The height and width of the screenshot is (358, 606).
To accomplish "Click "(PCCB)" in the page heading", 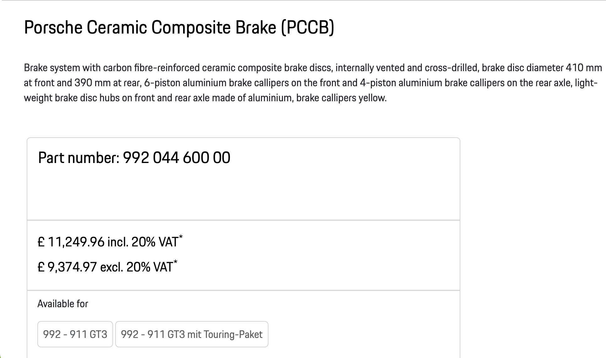I will [x=307, y=27].
